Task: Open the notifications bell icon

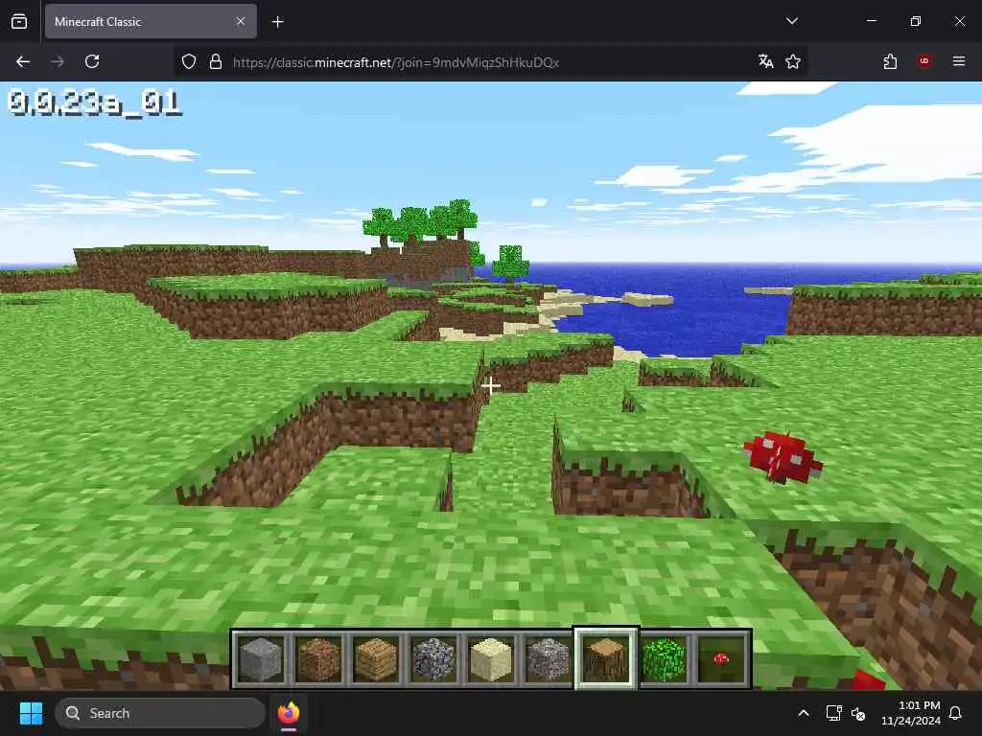Action: pos(956,713)
